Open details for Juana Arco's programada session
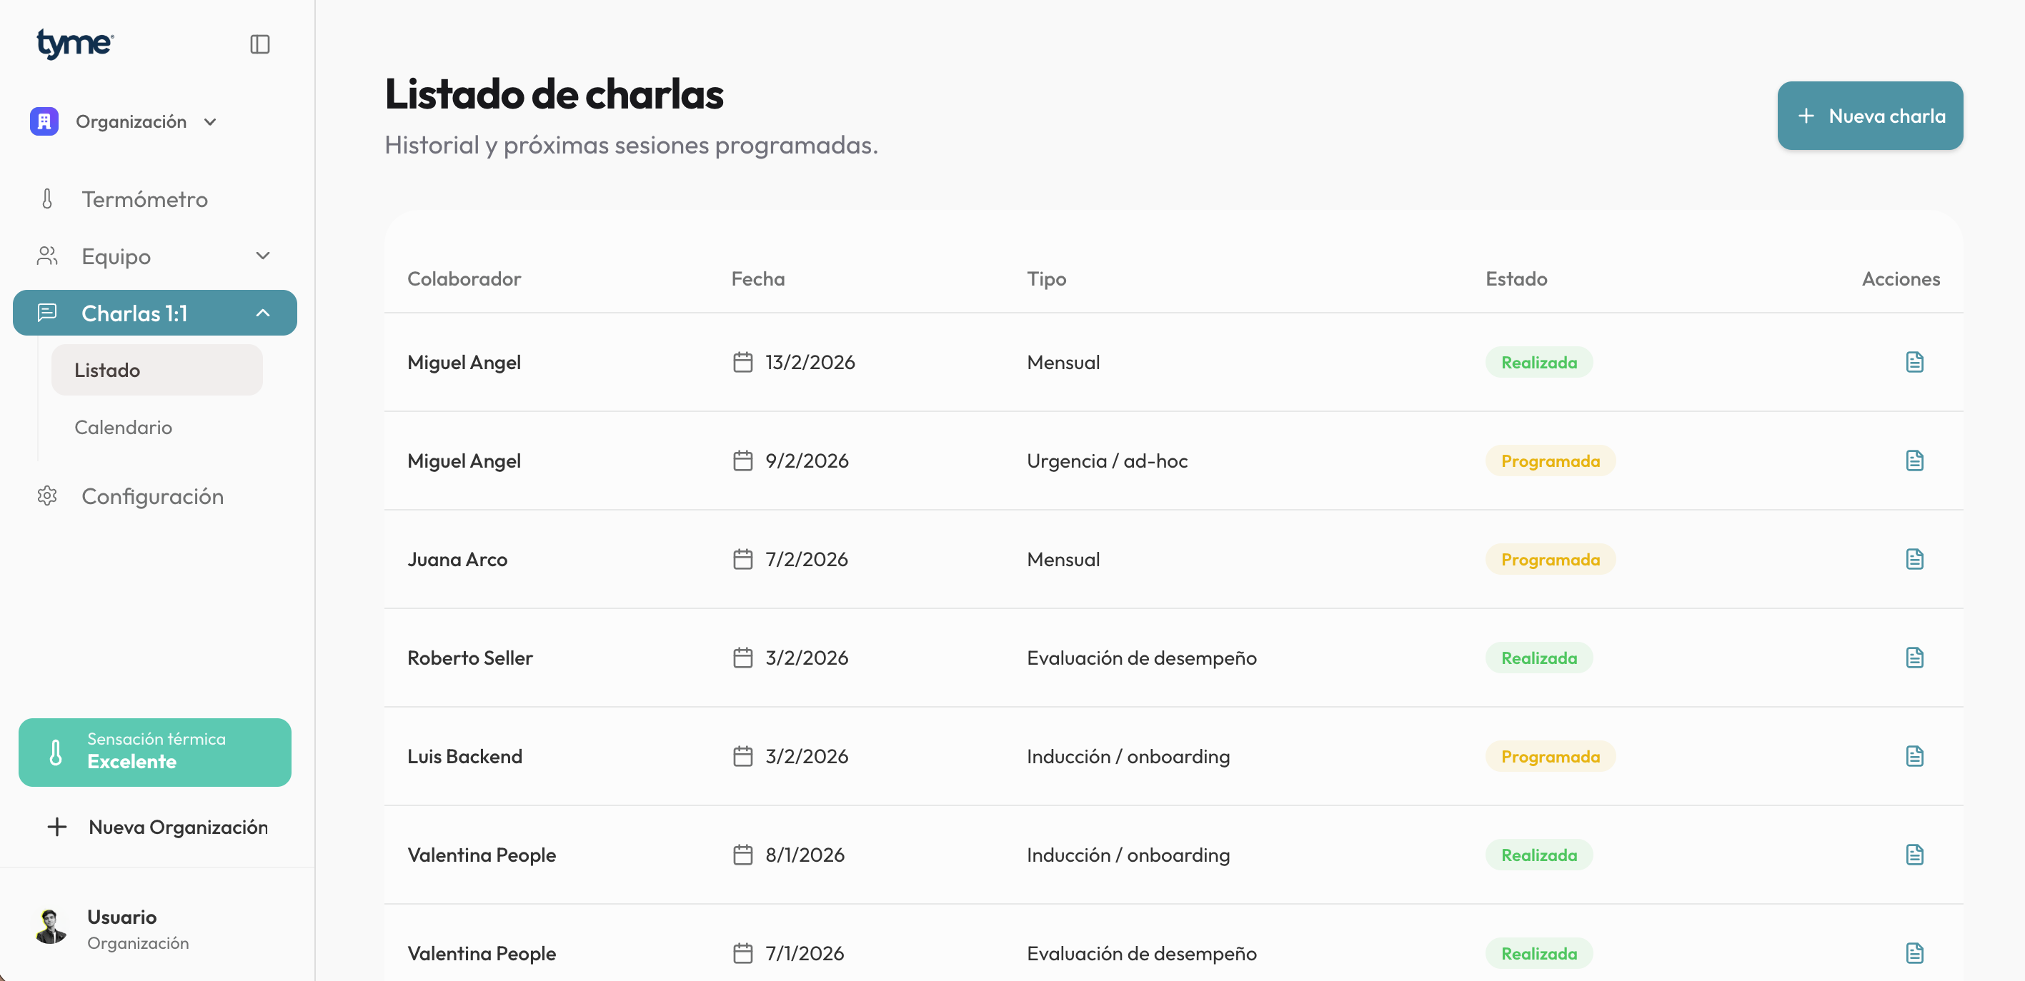 (x=1914, y=558)
